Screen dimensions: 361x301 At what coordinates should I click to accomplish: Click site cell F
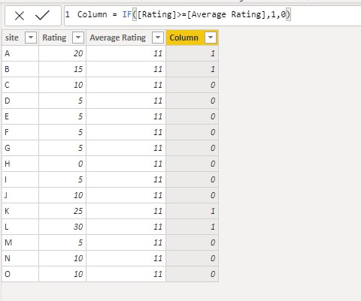20,132
